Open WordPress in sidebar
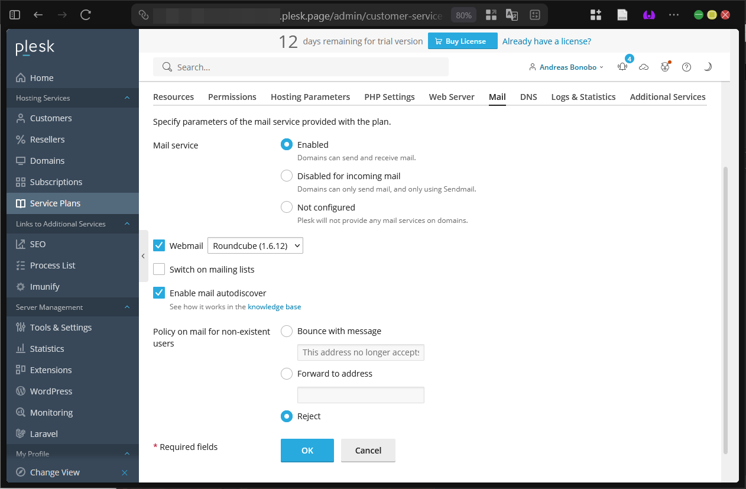Image resolution: width=746 pixels, height=489 pixels. (x=51, y=391)
